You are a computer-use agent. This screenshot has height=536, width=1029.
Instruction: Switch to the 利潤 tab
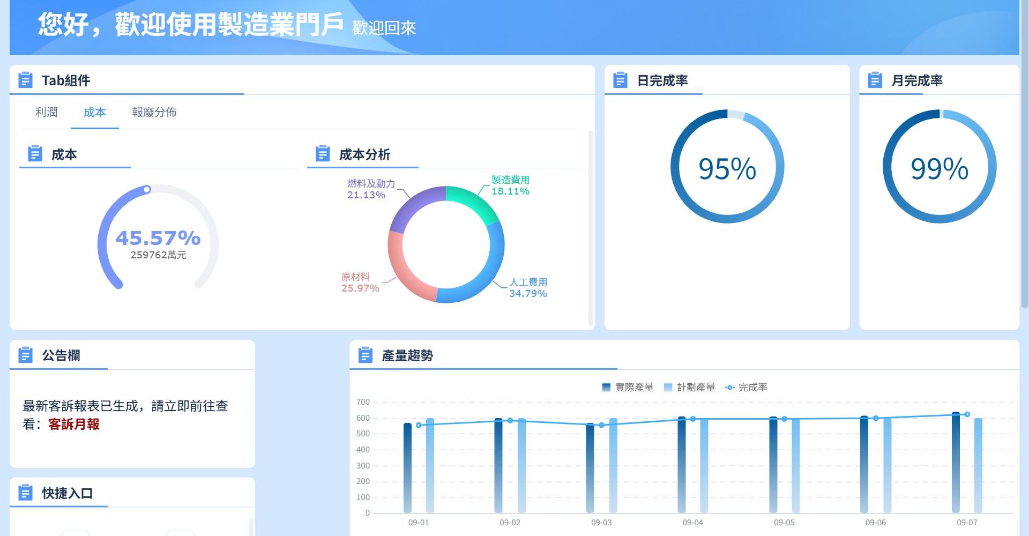pos(47,113)
